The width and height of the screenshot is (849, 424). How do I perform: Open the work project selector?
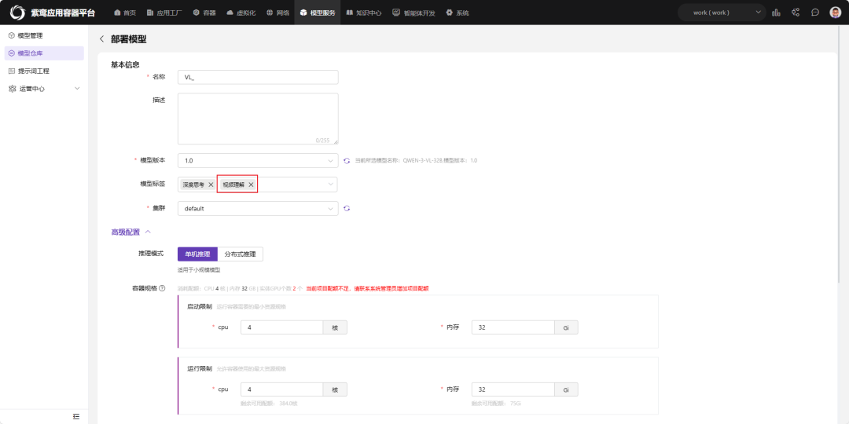(x=722, y=13)
